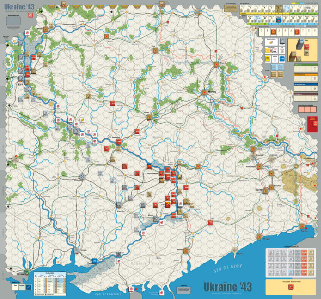Click the Ukraine '43 title at top left

click(19, 7)
